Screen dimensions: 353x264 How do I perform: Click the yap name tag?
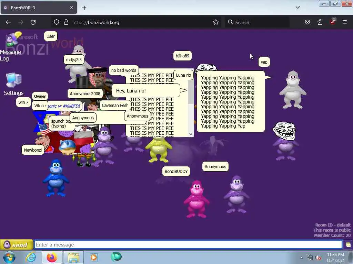[264, 62]
